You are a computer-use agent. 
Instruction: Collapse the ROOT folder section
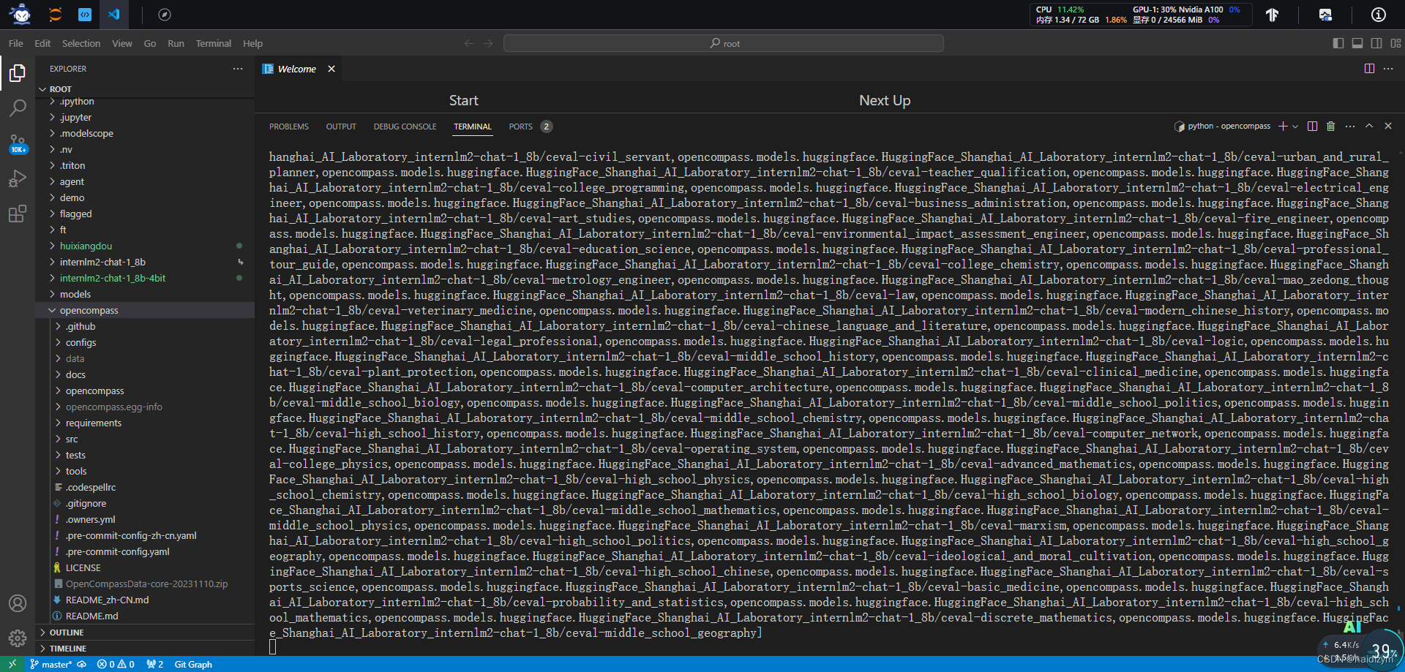(x=145, y=89)
